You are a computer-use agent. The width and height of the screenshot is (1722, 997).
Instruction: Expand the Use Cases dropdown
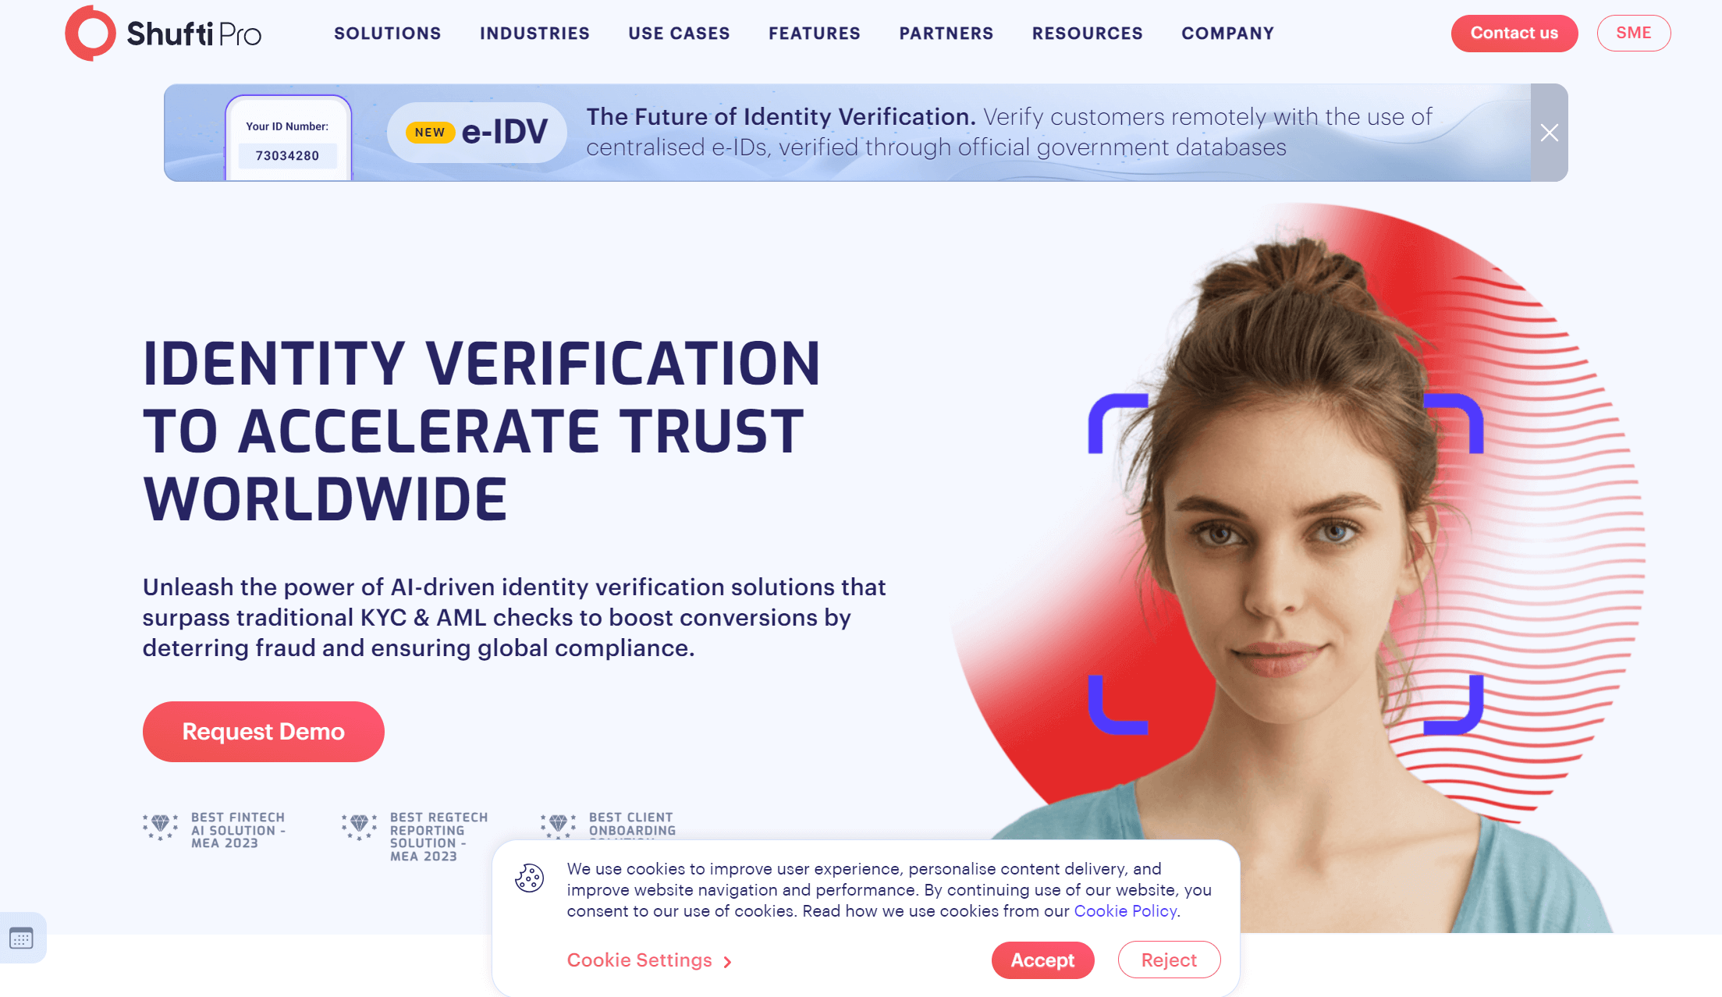tap(679, 34)
